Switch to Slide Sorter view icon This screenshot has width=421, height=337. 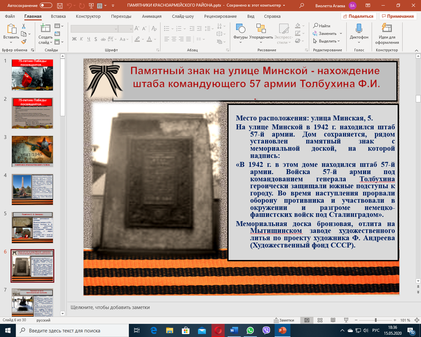pyautogui.click(x=320, y=320)
